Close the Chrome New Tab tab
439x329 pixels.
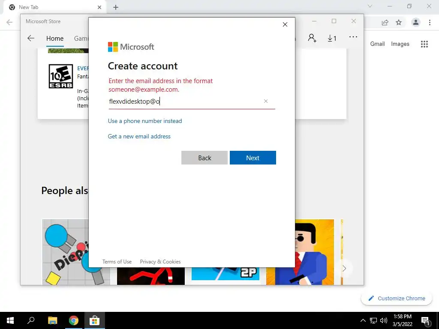click(99, 7)
